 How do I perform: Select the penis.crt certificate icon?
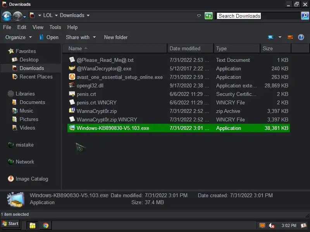coord(72,94)
